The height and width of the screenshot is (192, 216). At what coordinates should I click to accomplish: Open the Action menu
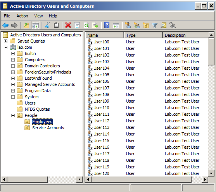[22, 16]
